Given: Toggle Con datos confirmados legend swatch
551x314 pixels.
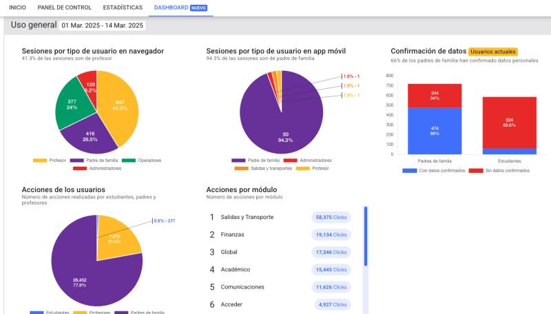Looking at the screenshot, I should tap(409, 171).
